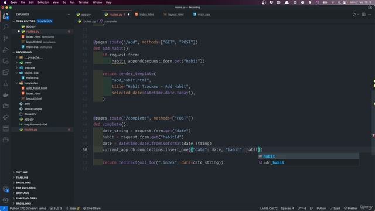Open the Manage gear settings
Viewport: 375px width, 211px height.
click(x=5, y=200)
